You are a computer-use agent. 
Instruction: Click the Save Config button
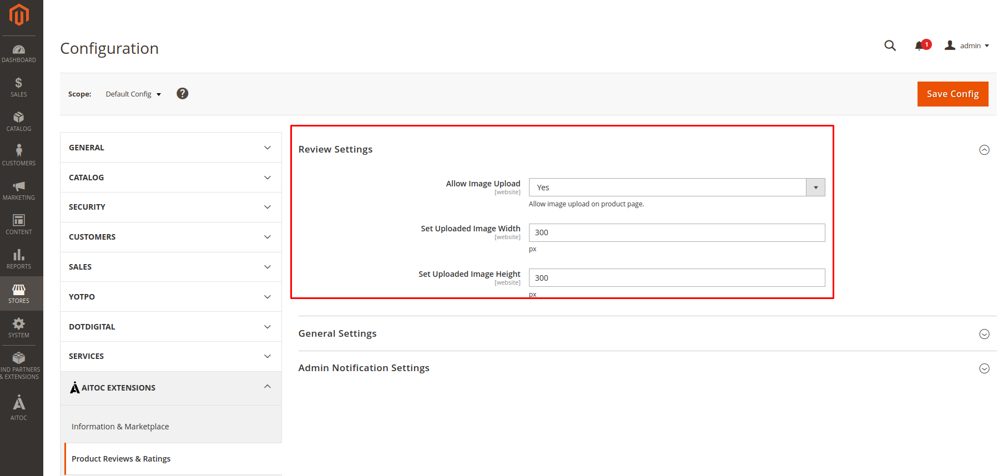(952, 94)
